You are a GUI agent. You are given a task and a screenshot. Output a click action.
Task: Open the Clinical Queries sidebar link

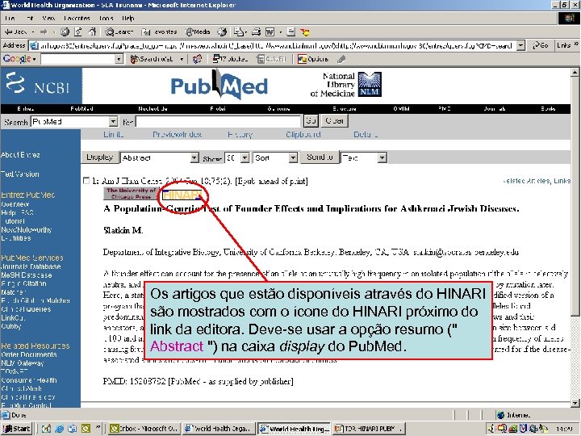click(26, 309)
